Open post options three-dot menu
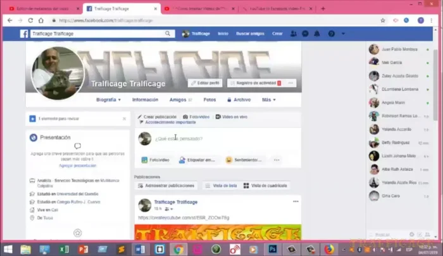This screenshot has height=256, width=443. click(295, 202)
